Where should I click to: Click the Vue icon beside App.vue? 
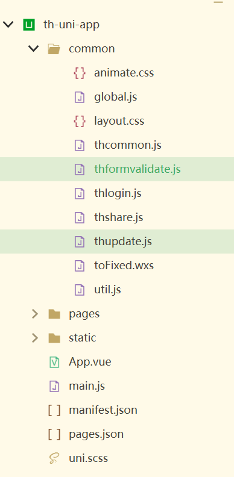pos(54,362)
